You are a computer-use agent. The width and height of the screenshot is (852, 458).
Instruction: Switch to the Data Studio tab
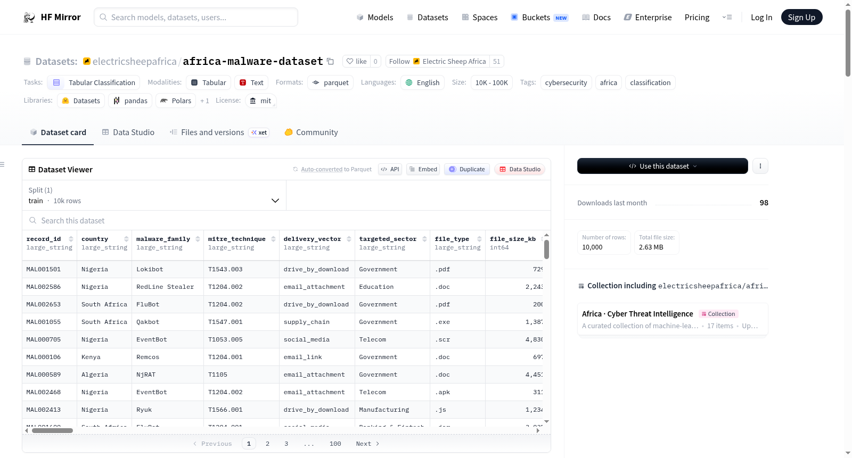128,132
